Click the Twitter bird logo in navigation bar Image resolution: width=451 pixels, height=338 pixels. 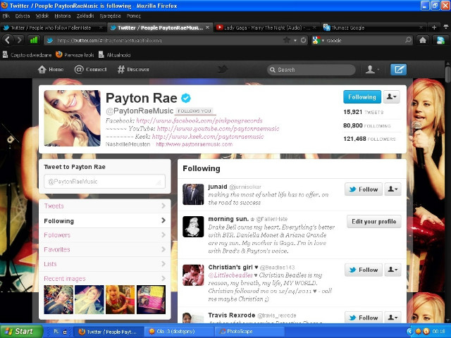[x=223, y=69]
